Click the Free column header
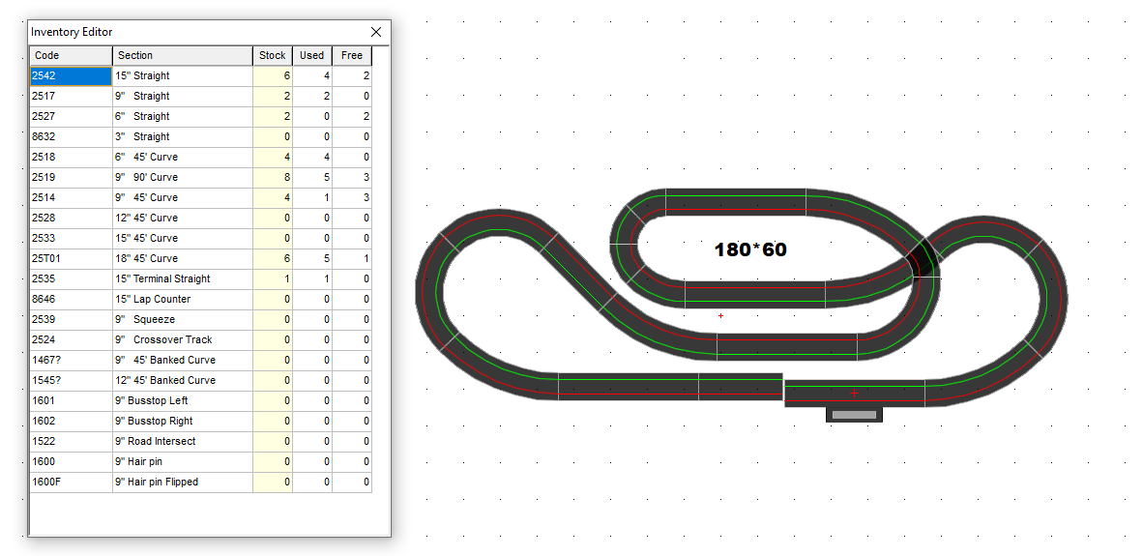The height and width of the screenshot is (556, 1143). click(x=352, y=55)
